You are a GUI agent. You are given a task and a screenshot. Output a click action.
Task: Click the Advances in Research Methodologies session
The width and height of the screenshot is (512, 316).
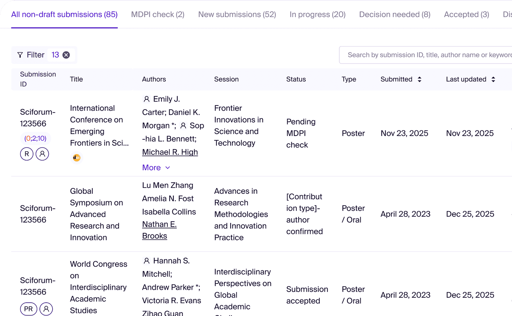click(241, 214)
